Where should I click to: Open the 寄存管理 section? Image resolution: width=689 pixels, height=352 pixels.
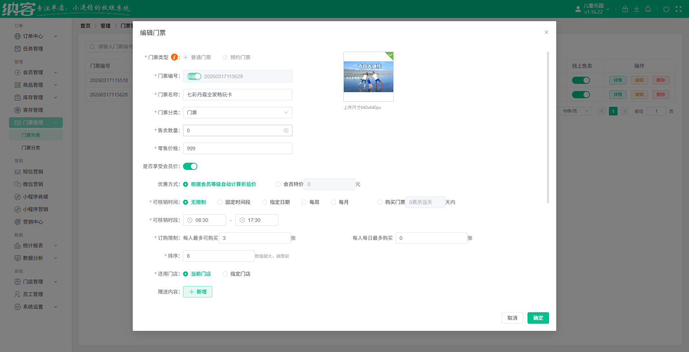pyautogui.click(x=32, y=110)
